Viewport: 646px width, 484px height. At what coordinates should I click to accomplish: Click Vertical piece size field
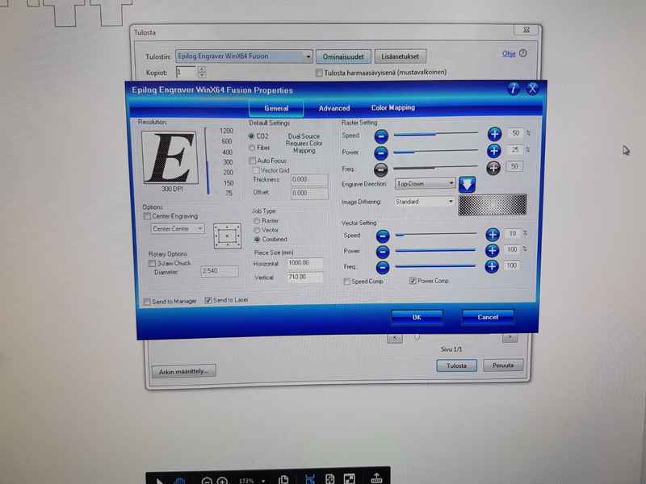[x=305, y=277]
